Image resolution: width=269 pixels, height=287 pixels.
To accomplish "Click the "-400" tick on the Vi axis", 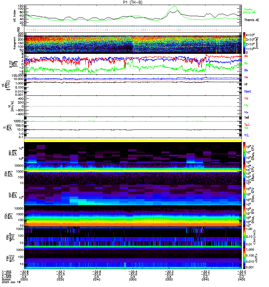I will point(20,114).
